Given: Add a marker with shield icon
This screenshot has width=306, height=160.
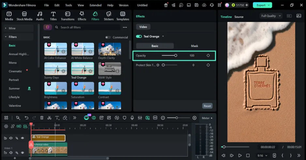Looking at the screenshot, I should [x=125, y=118].
